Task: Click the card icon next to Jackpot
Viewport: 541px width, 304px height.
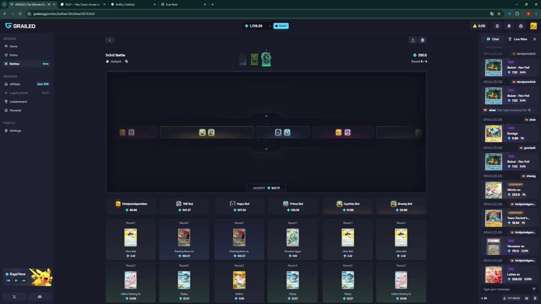Action: click(126, 62)
